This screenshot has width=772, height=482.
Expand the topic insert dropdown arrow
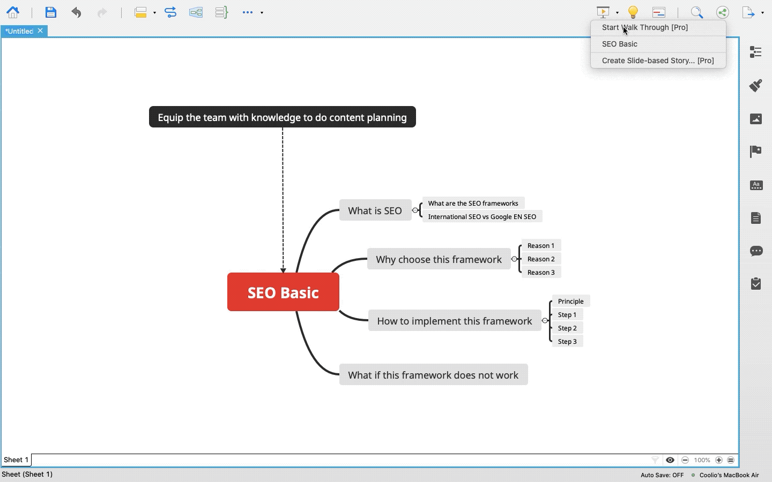154,13
